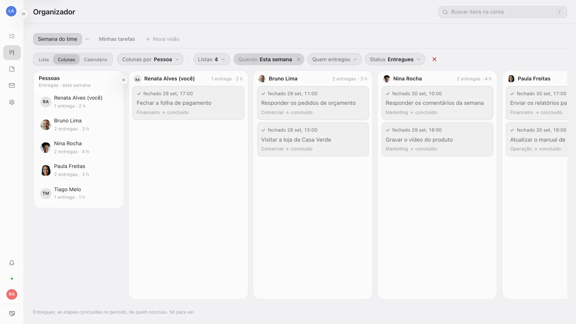This screenshot has height=324, width=576.
Task: Click Nina Rocha avatar in column header
Action: tap(387, 79)
